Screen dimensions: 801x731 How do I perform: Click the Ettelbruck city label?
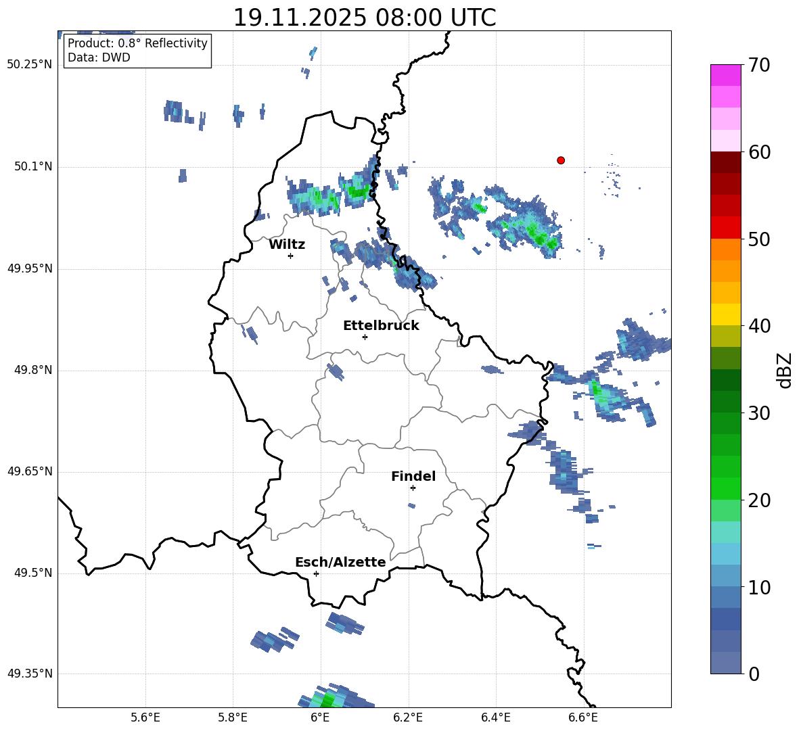click(x=381, y=326)
